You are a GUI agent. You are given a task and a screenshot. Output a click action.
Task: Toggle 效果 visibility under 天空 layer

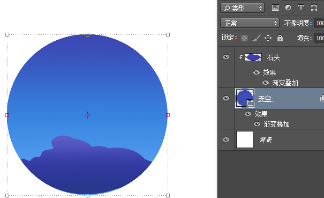point(248,114)
